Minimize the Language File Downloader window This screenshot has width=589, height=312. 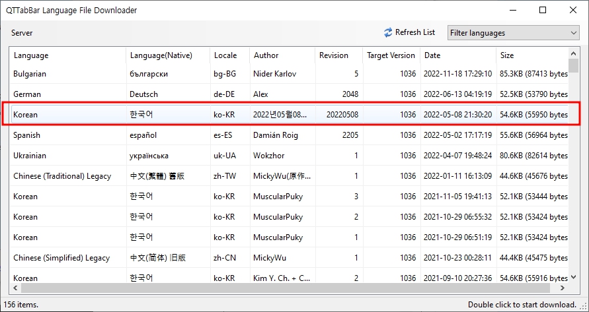click(x=512, y=10)
